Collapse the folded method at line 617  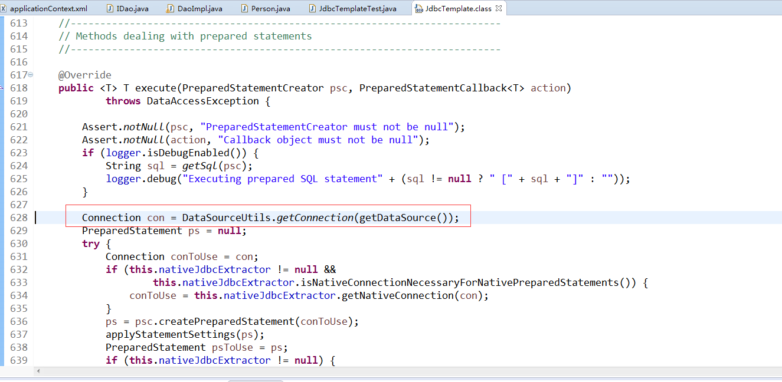31,75
